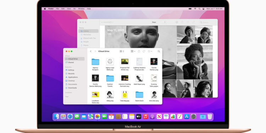Open the Go menu

pyautogui.click(x=74, y=9)
